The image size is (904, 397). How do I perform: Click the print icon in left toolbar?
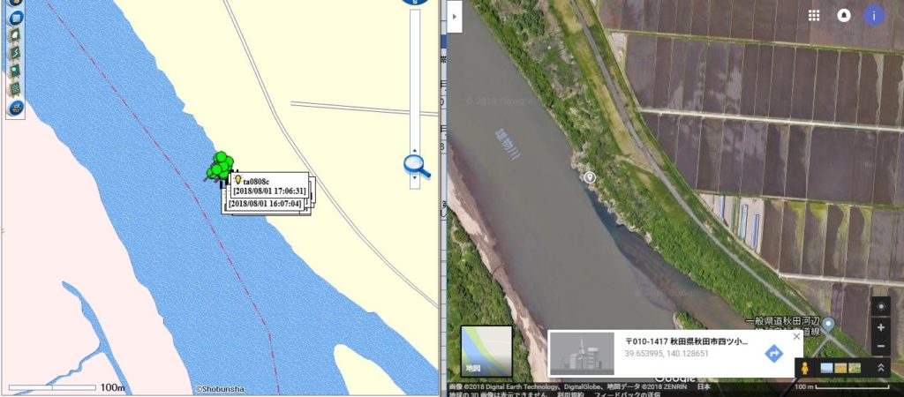pyautogui.click(x=16, y=108)
